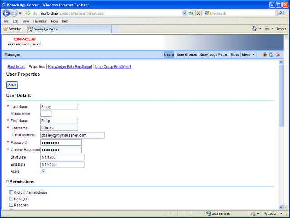This screenshot has width=290, height=218.
Task: Switch to the User Groups tab
Action: [187, 54]
